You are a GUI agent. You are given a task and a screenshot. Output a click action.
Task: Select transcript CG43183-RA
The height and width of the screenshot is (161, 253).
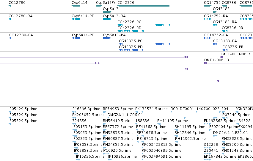point(215,25)
